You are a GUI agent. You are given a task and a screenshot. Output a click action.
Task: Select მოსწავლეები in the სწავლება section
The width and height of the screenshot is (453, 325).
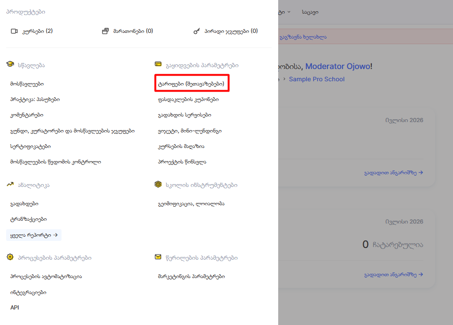(27, 84)
